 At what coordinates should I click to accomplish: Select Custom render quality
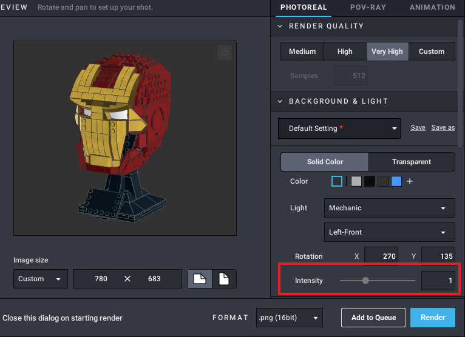click(432, 52)
